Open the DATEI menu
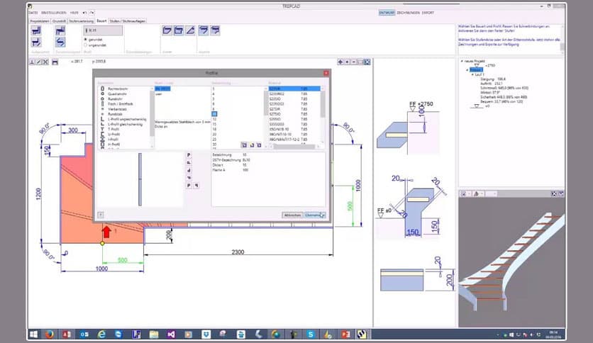The height and width of the screenshot is (343, 593). pos(33,13)
